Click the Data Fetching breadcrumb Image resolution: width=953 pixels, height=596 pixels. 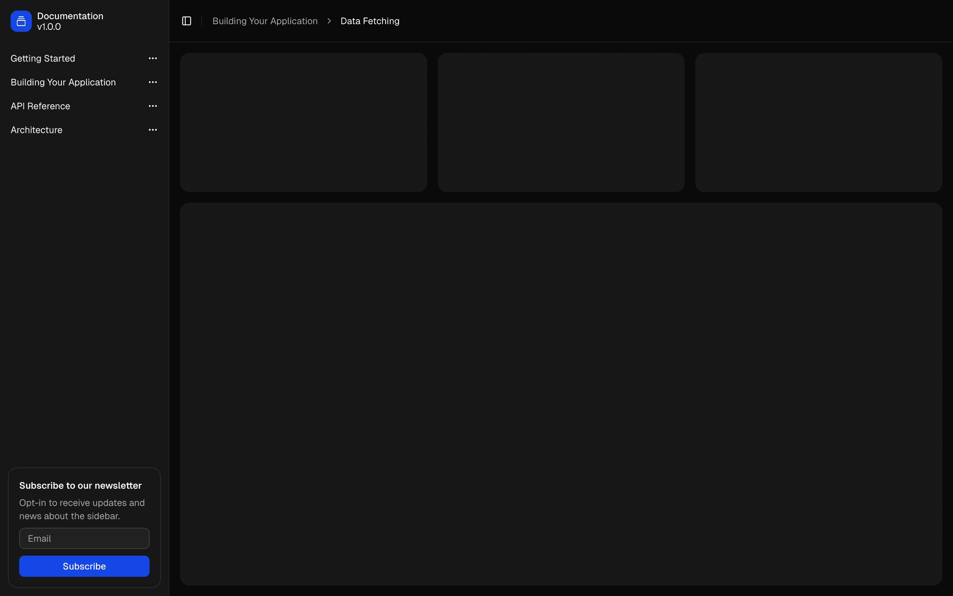pos(370,21)
